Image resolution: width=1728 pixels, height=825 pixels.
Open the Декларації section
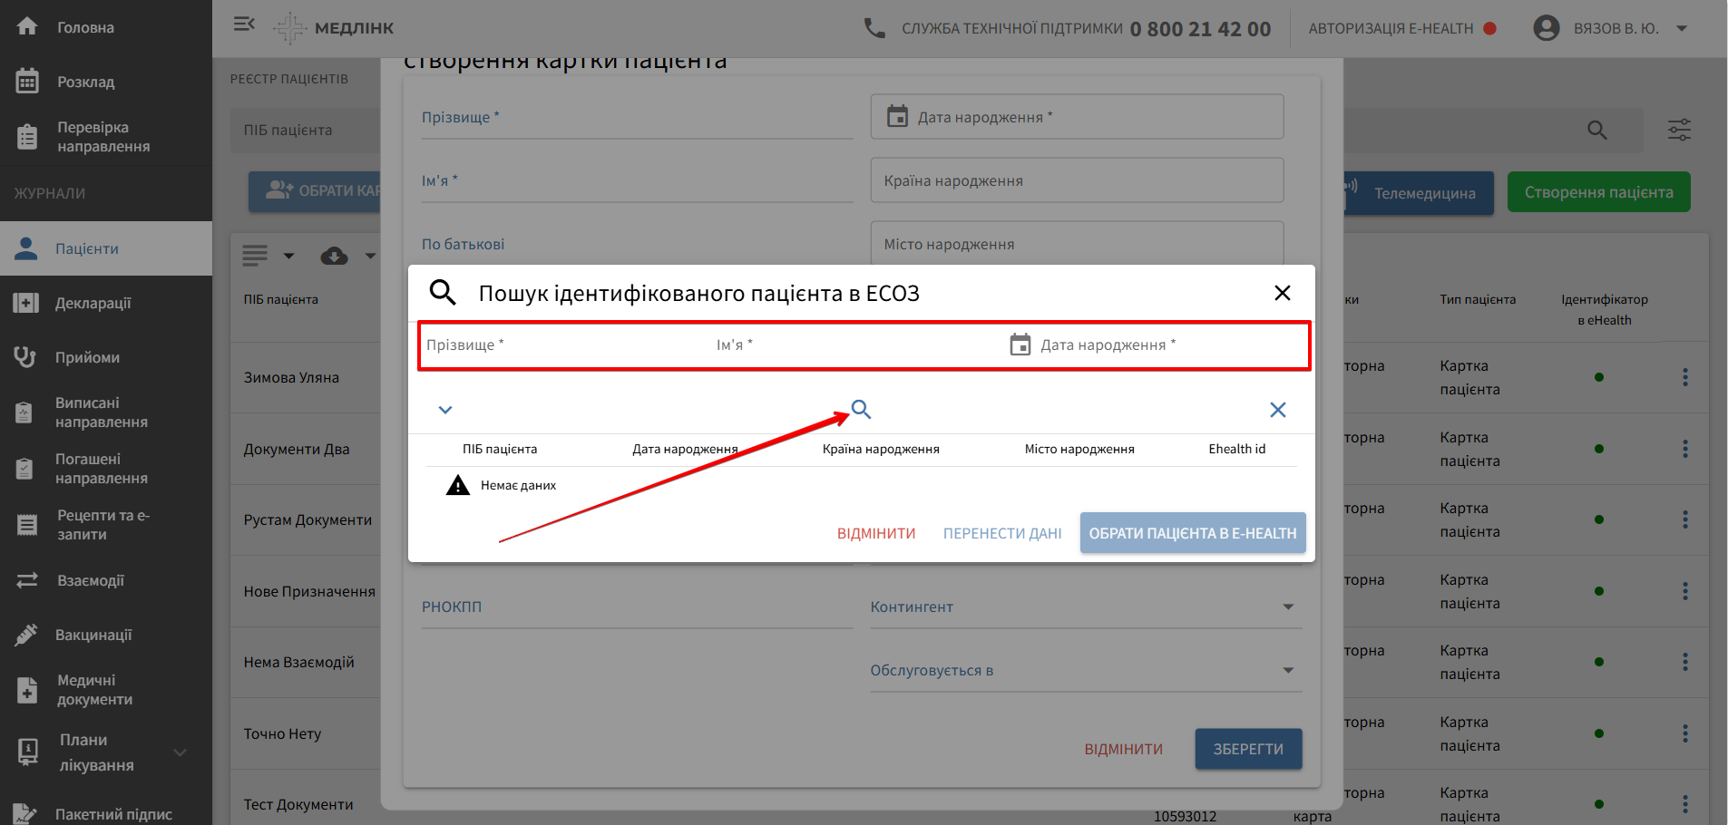[91, 302]
